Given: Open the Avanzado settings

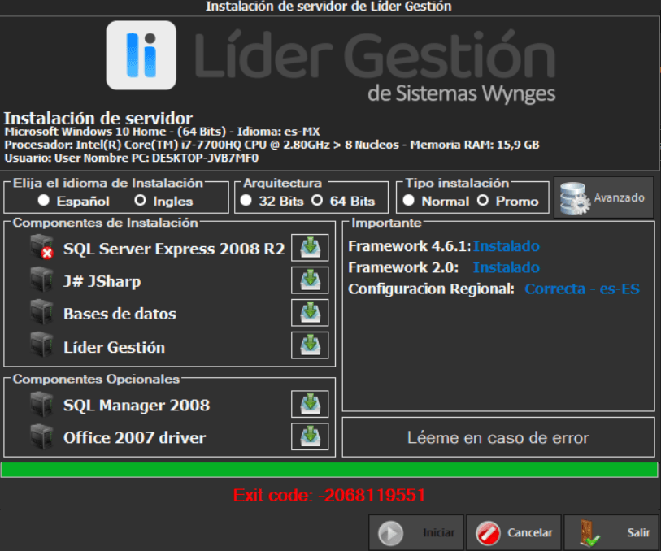Looking at the screenshot, I should click(603, 197).
